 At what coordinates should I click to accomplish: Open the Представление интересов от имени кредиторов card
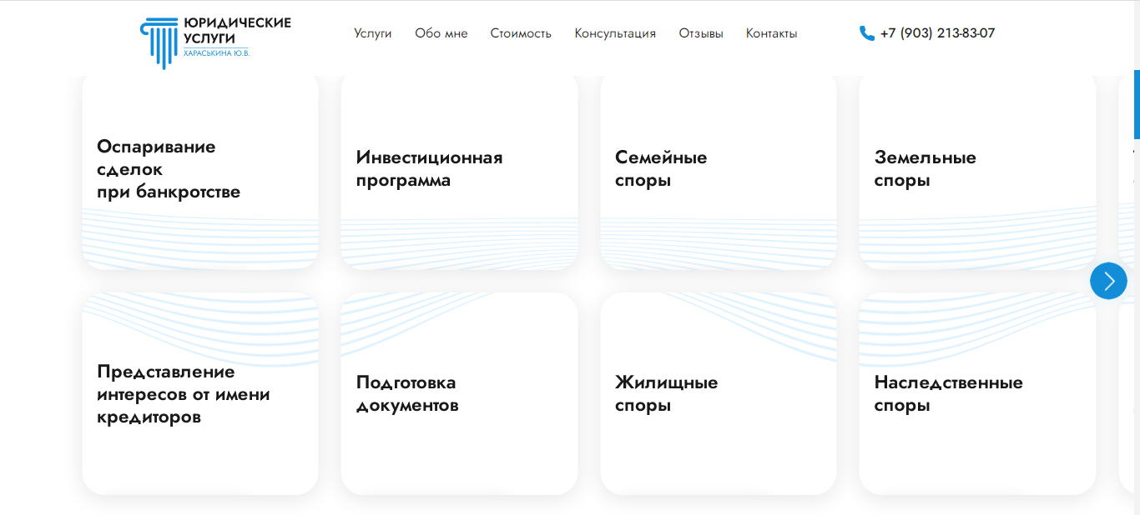(199, 393)
